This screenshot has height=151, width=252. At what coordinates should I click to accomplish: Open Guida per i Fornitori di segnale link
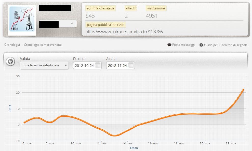point(226,45)
